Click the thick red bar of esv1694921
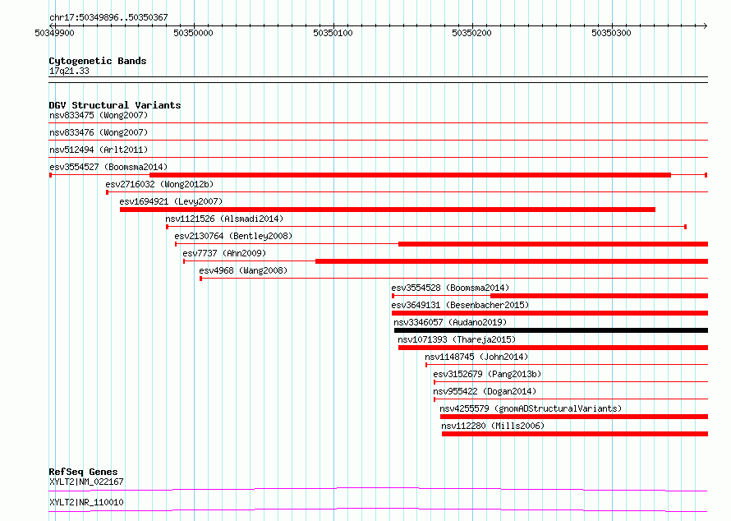Image resolution: width=731 pixels, height=521 pixels. [388, 210]
